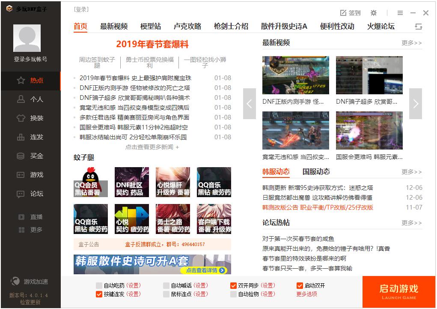The image size is (437, 309).
Task: Select the 连发 rapid-fire sidebar tool
Action: click(x=30, y=137)
